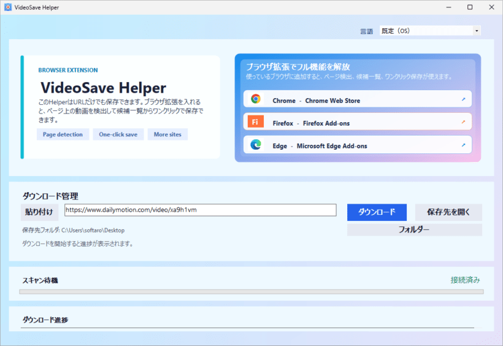503x346 pixels.
Task: Click the One-click save tag
Action: pyautogui.click(x=118, y=134)
